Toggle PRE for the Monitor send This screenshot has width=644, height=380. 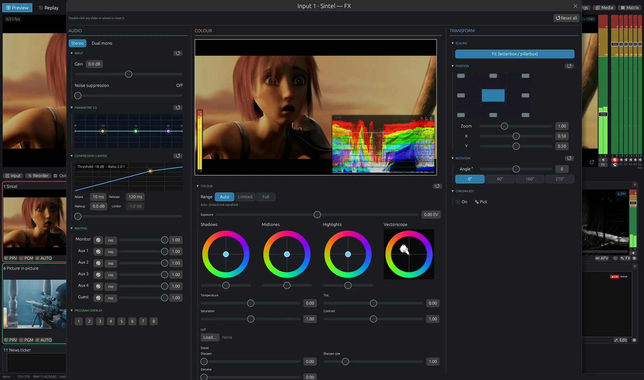pyautogui.click(x=111, y=240)
